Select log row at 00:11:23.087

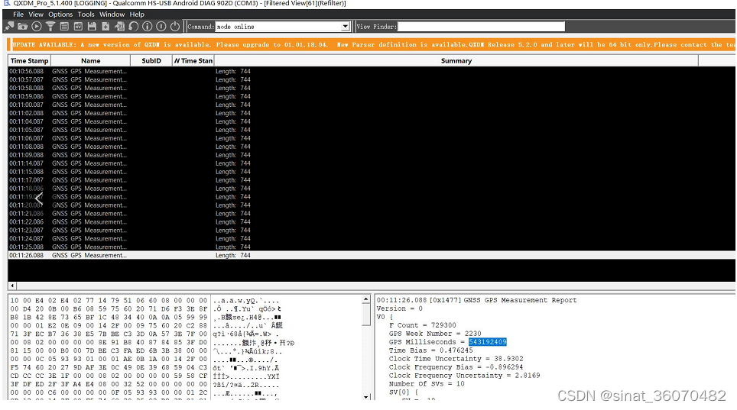point(372,230)
